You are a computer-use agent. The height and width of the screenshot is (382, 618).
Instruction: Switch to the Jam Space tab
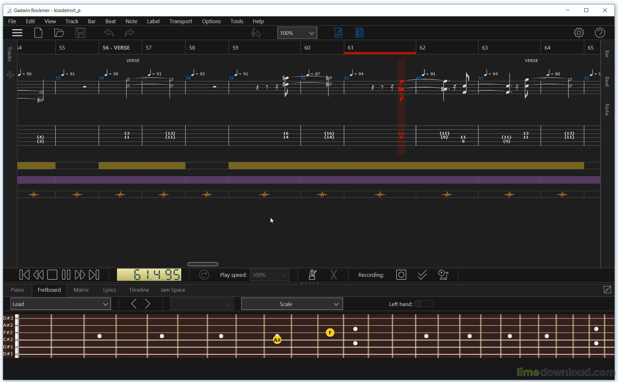[173, 290]
